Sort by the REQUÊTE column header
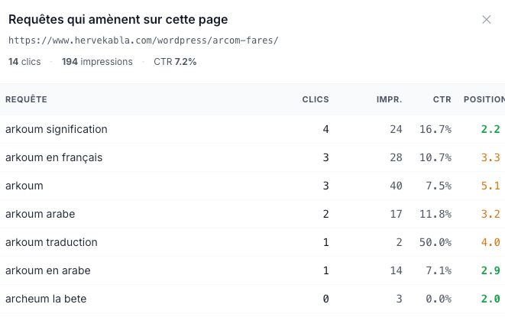The height and width of the screenshot is (317, 505). [x=26, y=99]
